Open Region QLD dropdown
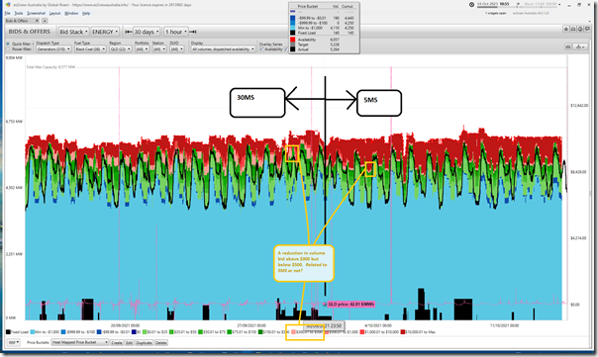 tap(120, 49)
